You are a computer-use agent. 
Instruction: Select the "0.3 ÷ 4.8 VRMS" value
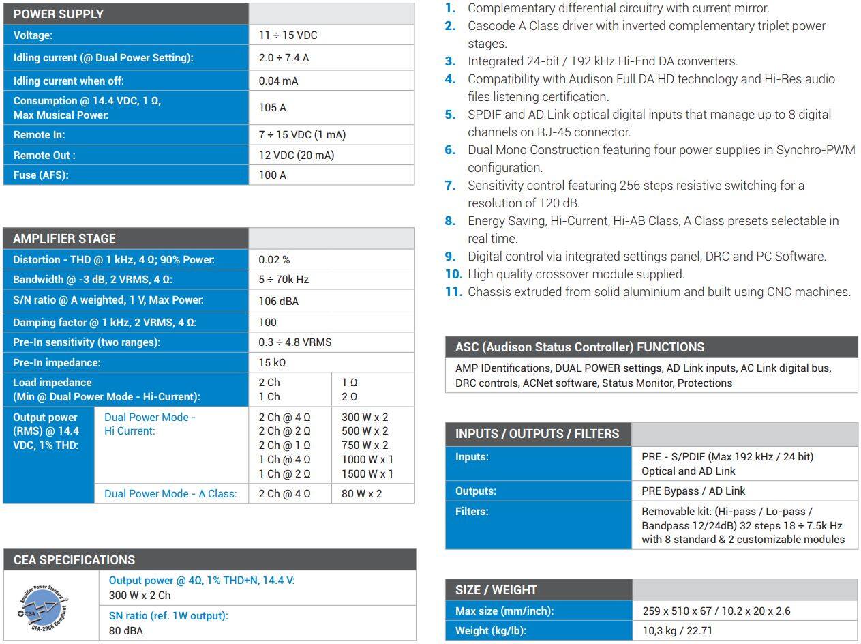point(294,342)
